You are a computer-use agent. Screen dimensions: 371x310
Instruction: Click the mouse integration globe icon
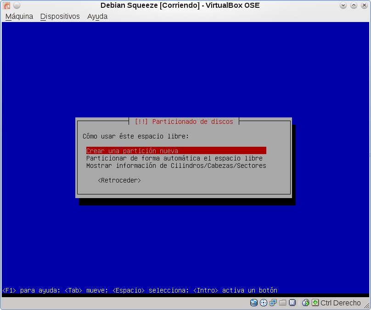coord(306,303)
